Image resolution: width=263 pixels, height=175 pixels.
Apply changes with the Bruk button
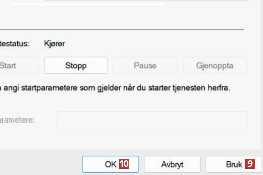coord(233,164)
